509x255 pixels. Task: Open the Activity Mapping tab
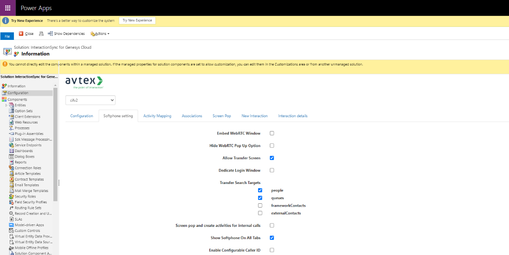click(x=157, y=116)
